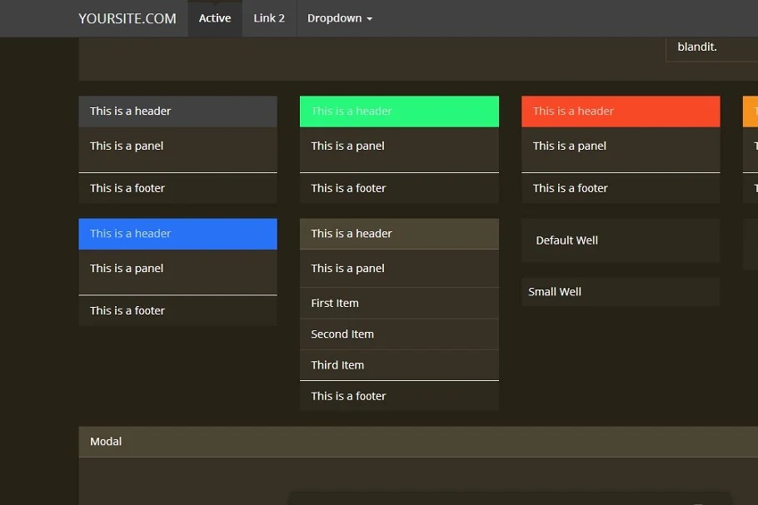
Task: Click the tan header above the item list
Action: point(399,234)
